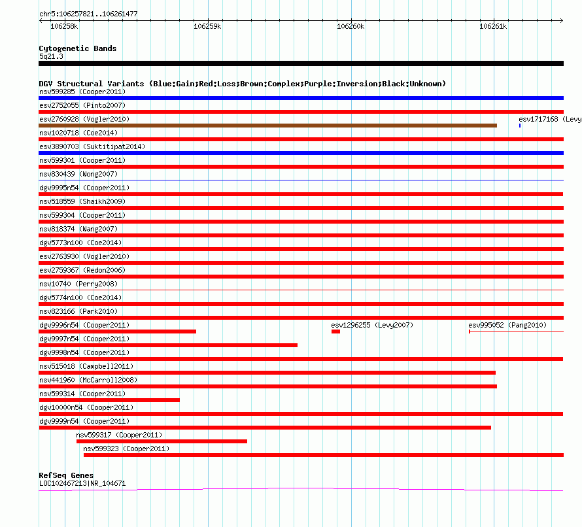Click the nsv441960 (McCarroll2008) label
The width and height of the screenshot is (582, 527).
pos(88,380)
